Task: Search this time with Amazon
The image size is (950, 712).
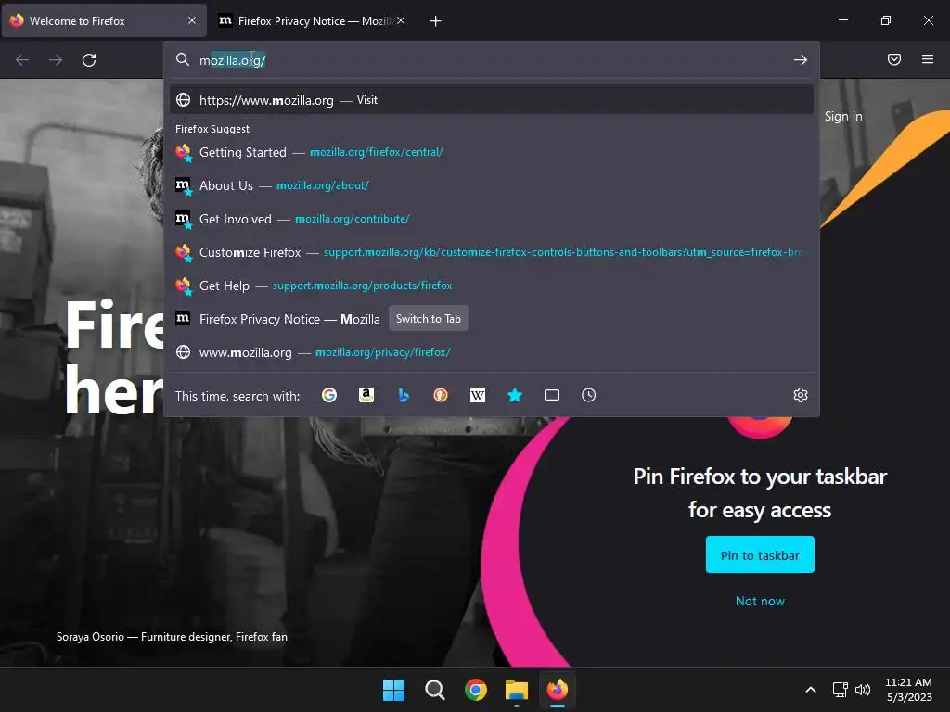Action: click(x=366, y=395)
